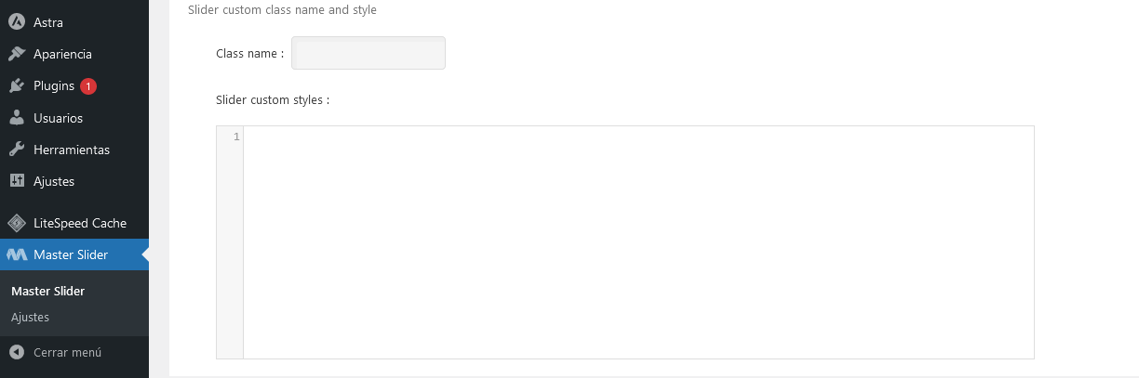Open Ajustes under Master Slider
The image size is (1139, 378).
pos(30,317)
